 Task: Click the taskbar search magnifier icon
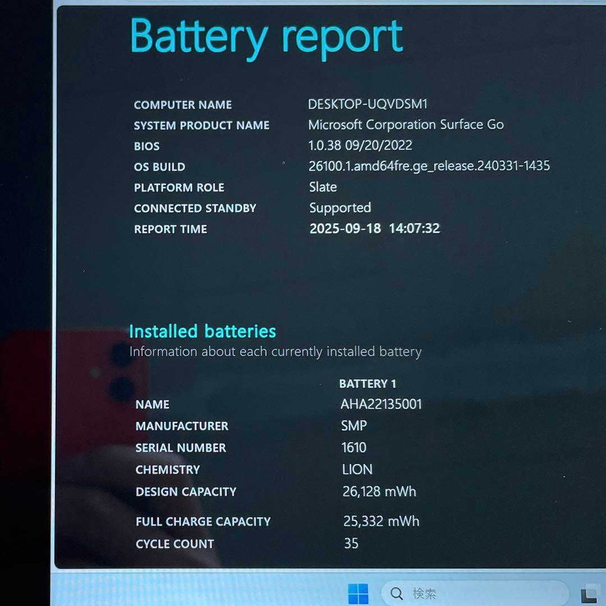[x=397, y=593]
